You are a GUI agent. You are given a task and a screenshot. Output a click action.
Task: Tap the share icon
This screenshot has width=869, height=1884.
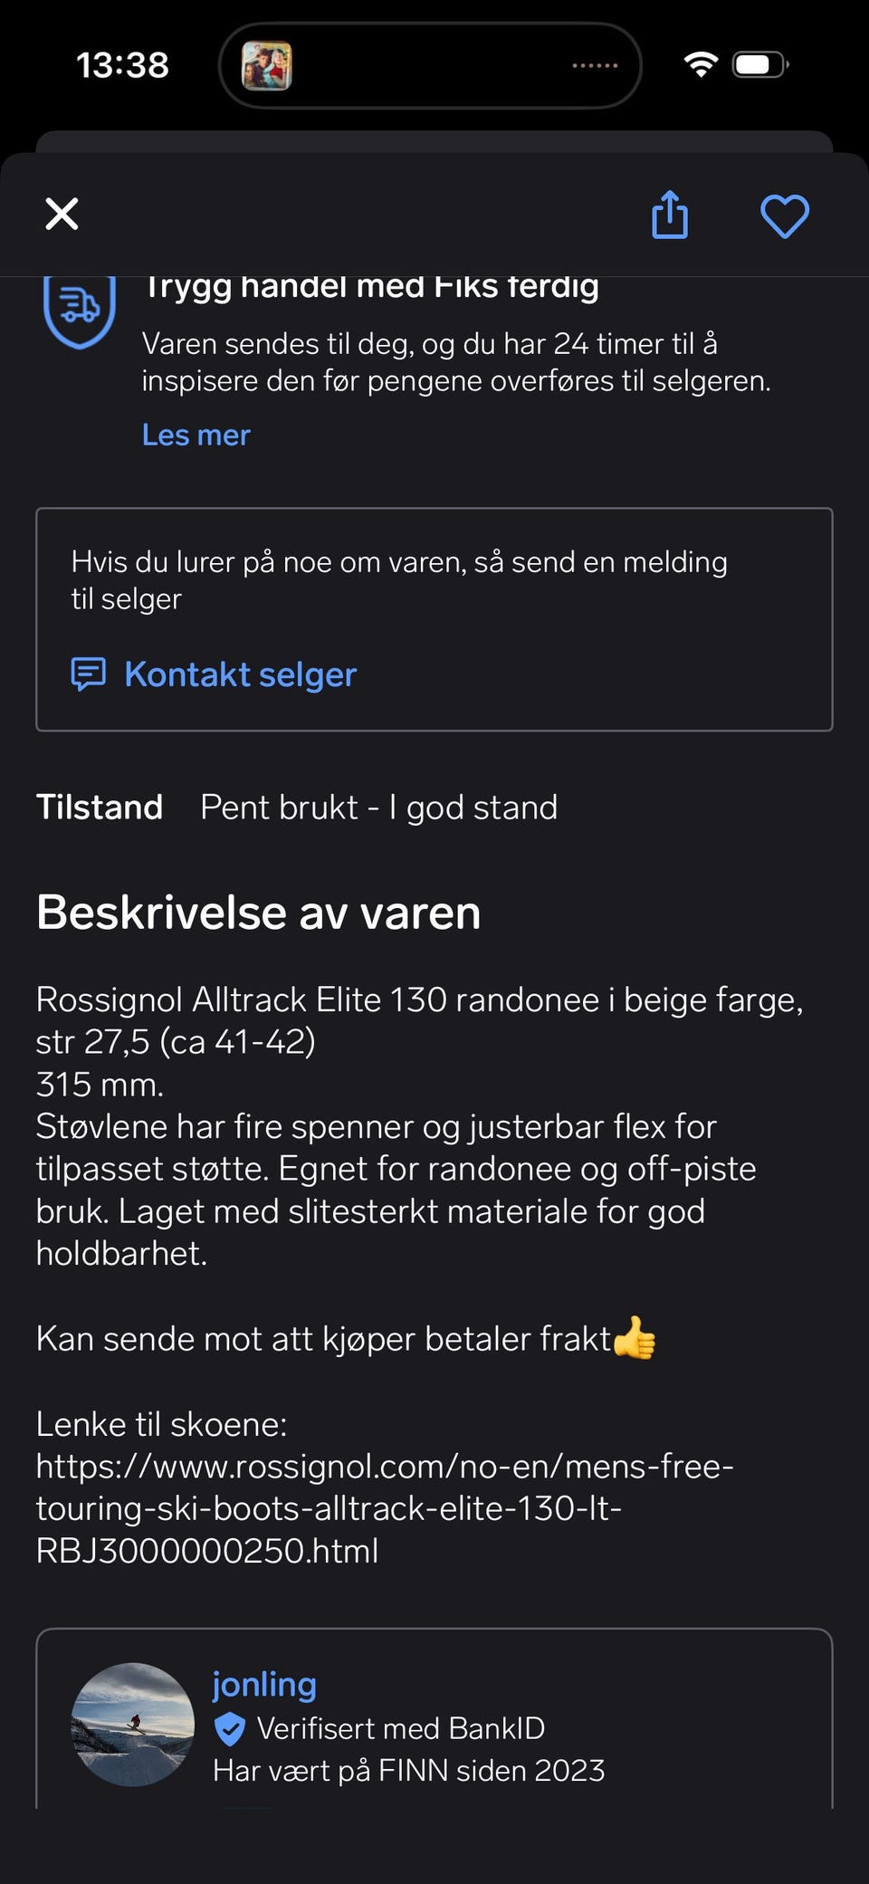pyautogui.click(x=670, y=215)
